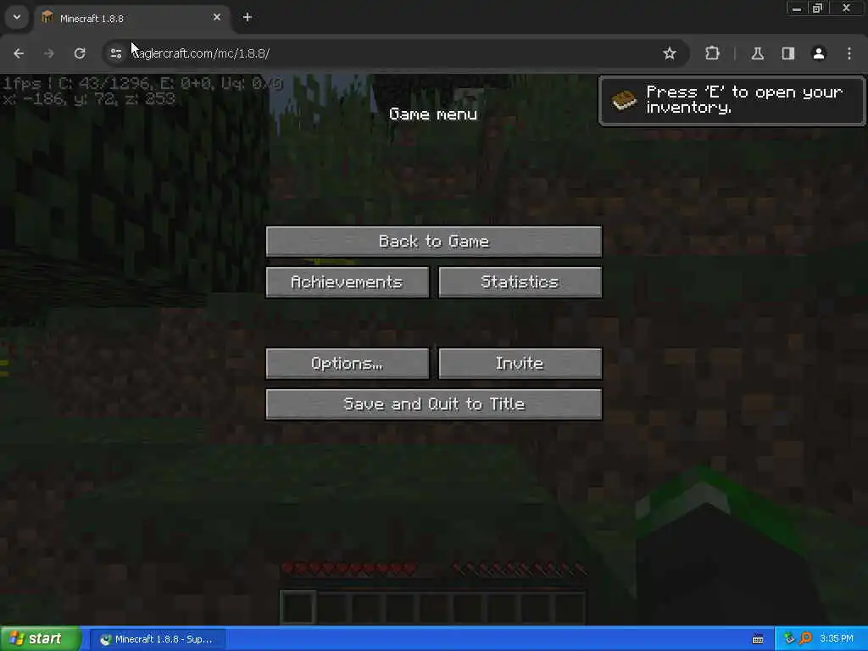
Task: Reload the eaglercraft page
Action: click(80, 53)
